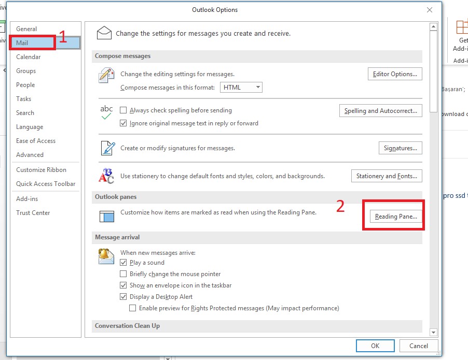Image resolution: width=468 pixels, height=360 pixels.
Task: Click 'Compose messages in this format:' label
Action: pyautogui.click(x=168, y=88)
